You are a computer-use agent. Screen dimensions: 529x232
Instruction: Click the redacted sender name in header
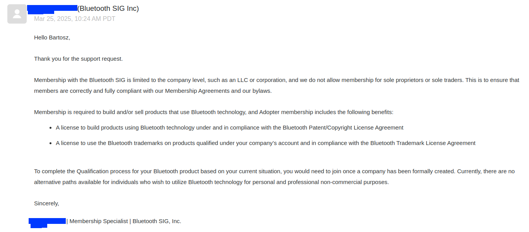click(52, 9)
